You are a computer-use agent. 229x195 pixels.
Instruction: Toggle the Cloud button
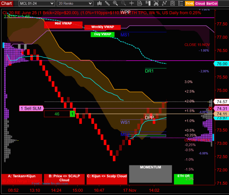200,4
